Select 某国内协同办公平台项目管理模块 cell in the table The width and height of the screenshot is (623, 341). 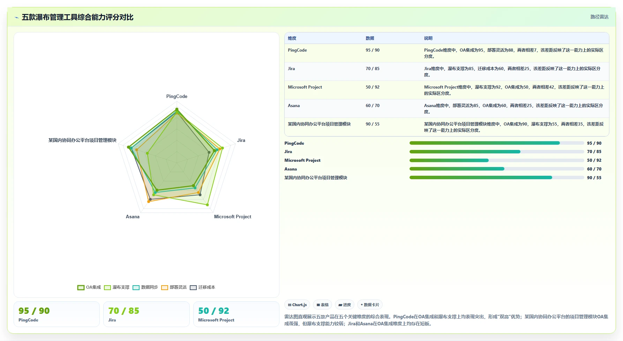pyautogui.click(x=323, y=127)
